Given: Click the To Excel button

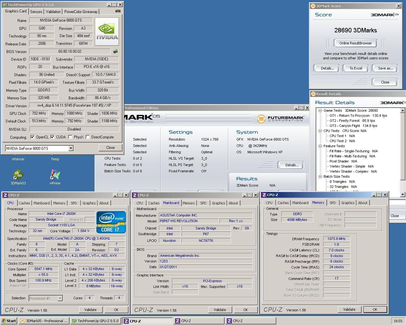Looking at the screenshot, I should pos(356,68).
